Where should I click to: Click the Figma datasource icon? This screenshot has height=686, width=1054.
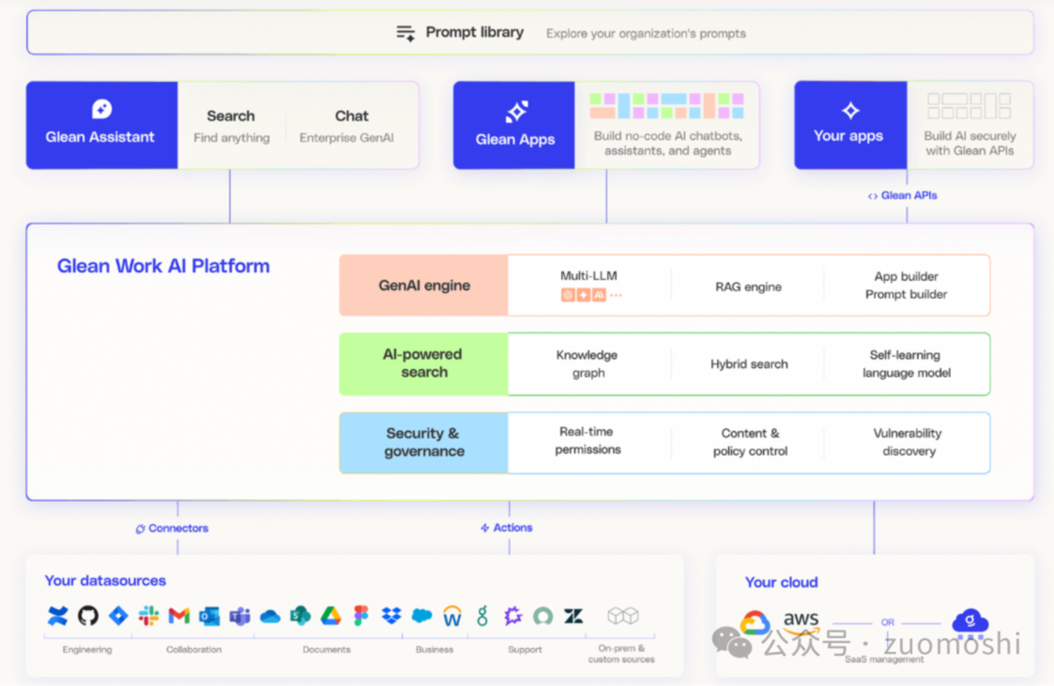(x=361, y=616)
